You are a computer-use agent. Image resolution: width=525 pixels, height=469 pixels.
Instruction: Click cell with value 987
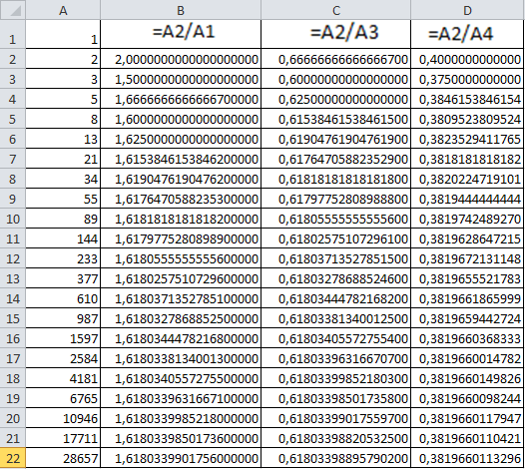click(x=63, y=318)
